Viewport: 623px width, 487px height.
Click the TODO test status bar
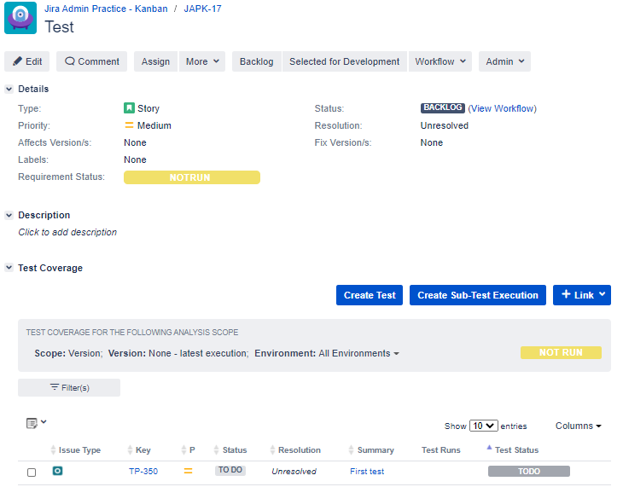coord(529,472)
